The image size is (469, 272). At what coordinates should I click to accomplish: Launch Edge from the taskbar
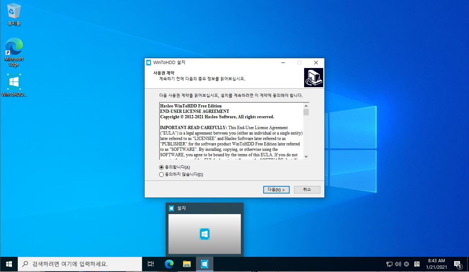coord(169,264)
